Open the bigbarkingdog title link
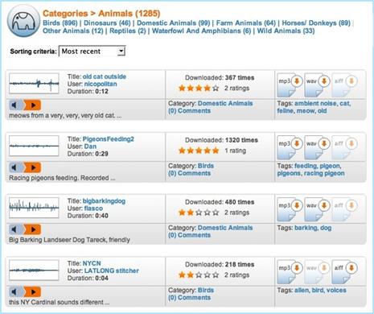The image size is (374, 314). [x=104, y=201]
